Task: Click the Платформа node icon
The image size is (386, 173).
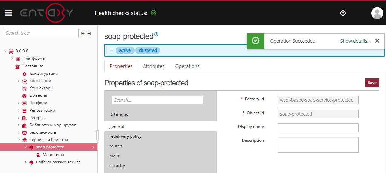Action: click(x=18, y=59)
